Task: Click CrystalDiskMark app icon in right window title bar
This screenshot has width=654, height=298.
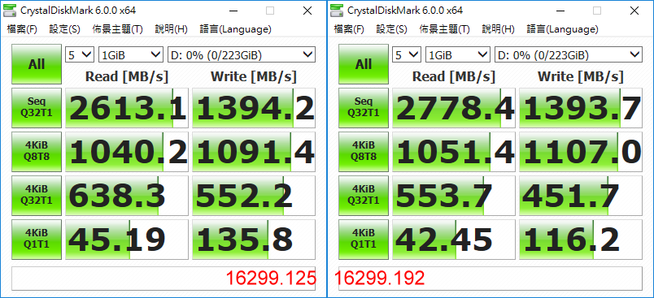Action: 337,11
